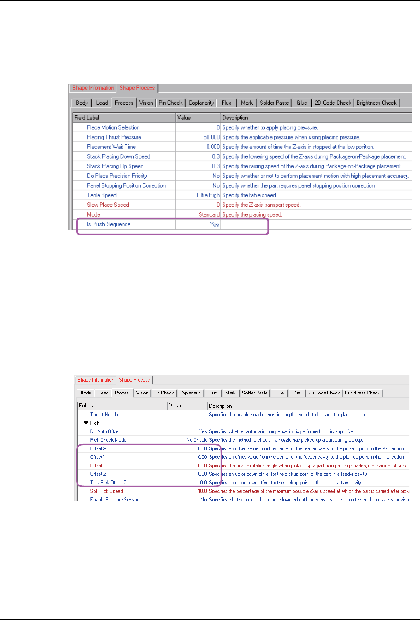Image resolution: width=420 pixels, height=620 pixels.
Task: Open Die tab in lower panel
Action: point(297,393)
